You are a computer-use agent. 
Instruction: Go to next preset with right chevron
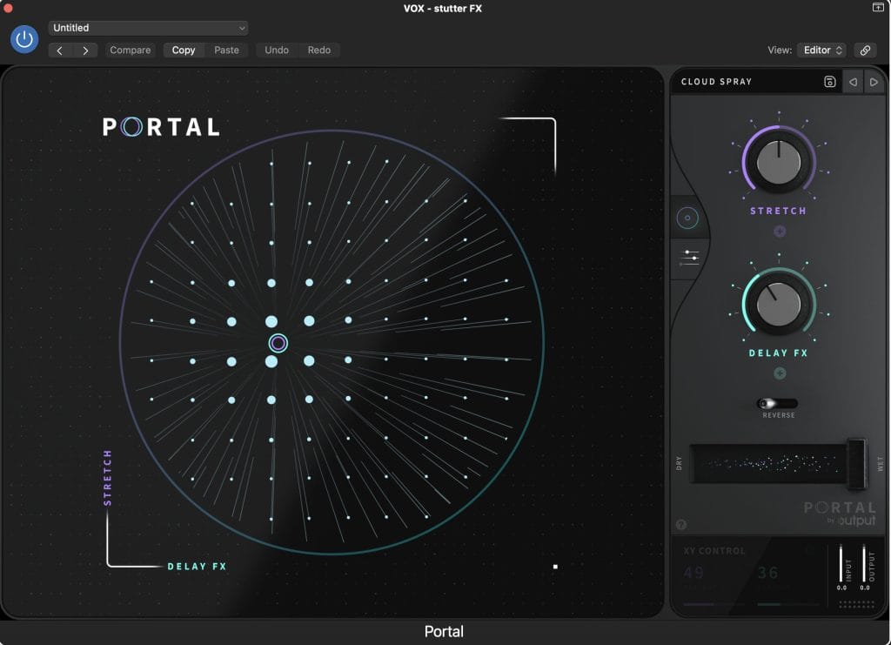coord(84,50)
